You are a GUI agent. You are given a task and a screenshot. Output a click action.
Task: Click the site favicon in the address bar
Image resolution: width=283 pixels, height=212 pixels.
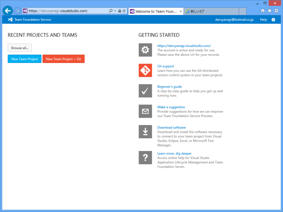(x=25, y=11)
